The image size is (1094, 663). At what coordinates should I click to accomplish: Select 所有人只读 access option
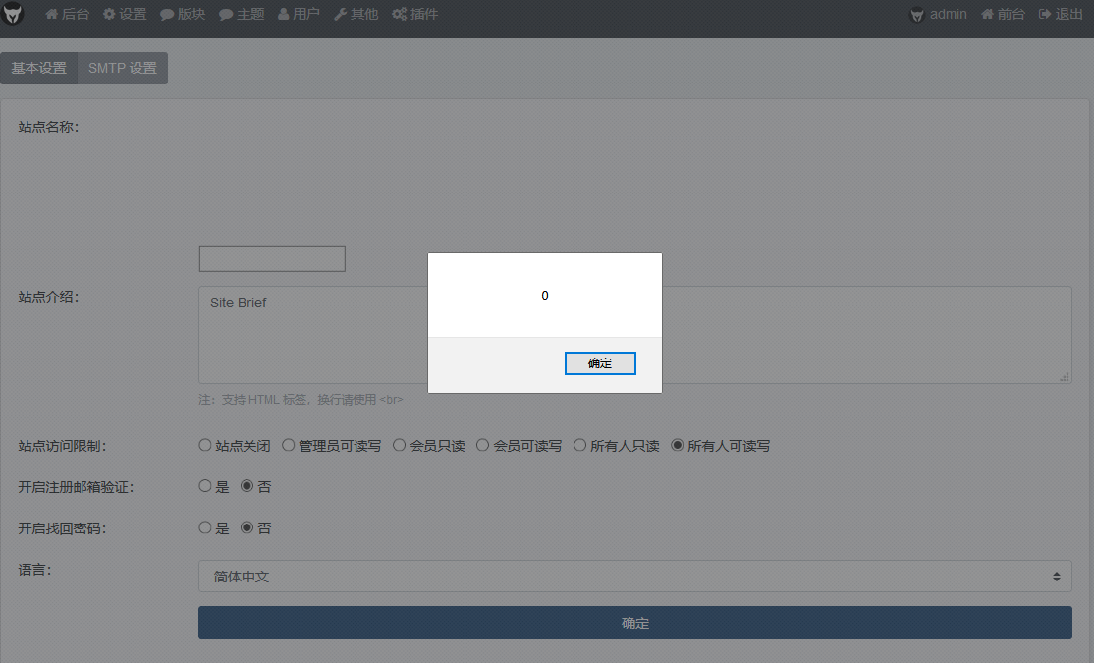[579, 445]
